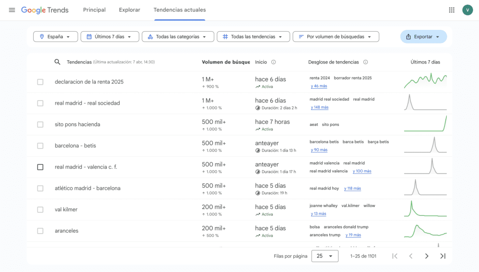Click the 'aeat' breakdown term
The width and height of the screenshot is (479, 272).
[314, 125]
